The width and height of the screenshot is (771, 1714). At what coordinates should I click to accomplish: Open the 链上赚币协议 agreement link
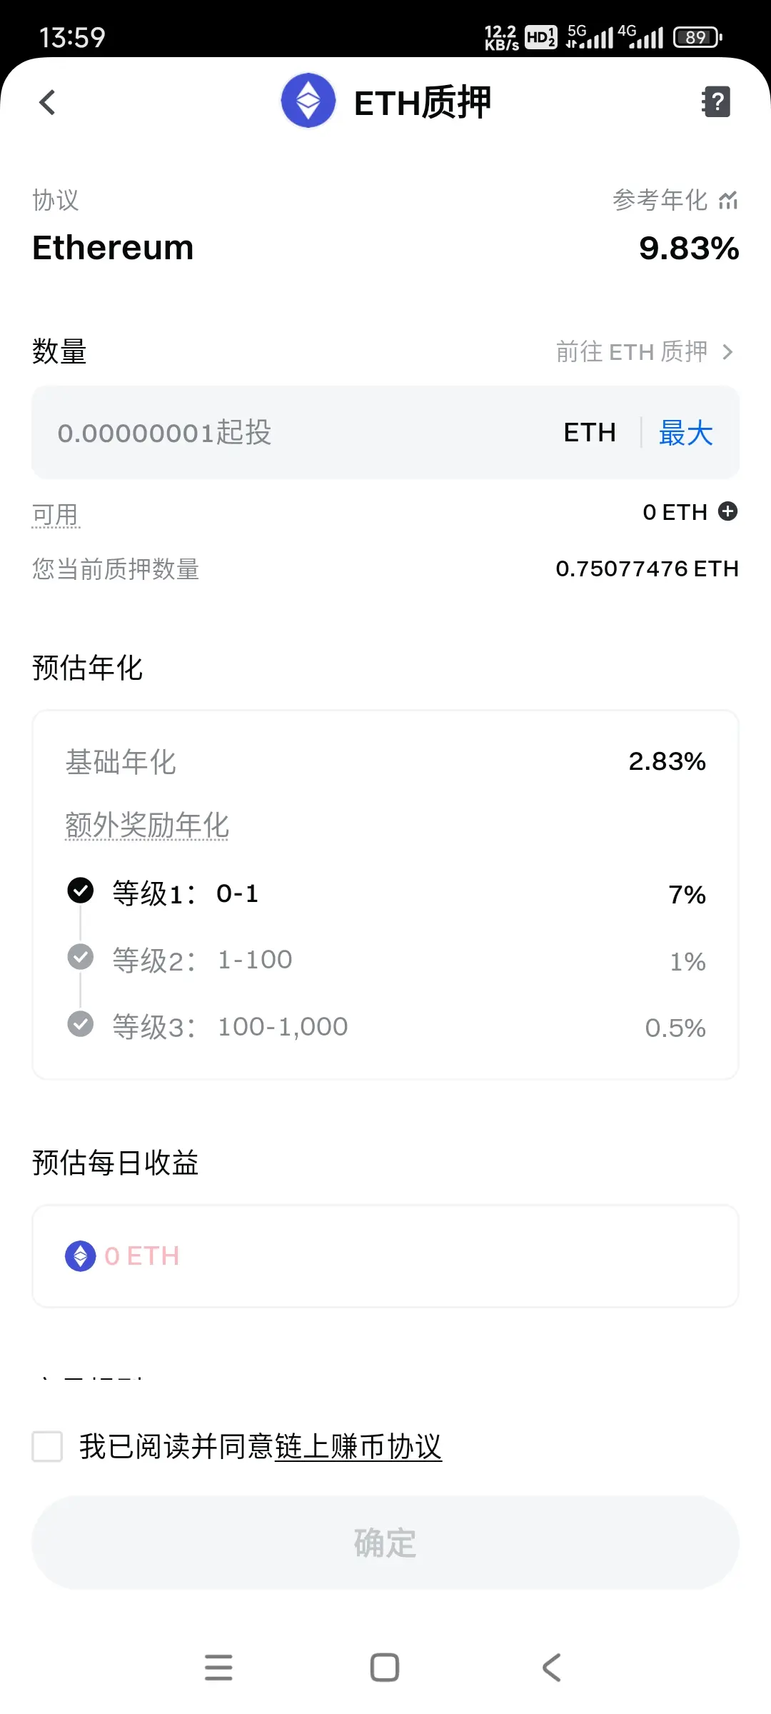click(358, 1447)
